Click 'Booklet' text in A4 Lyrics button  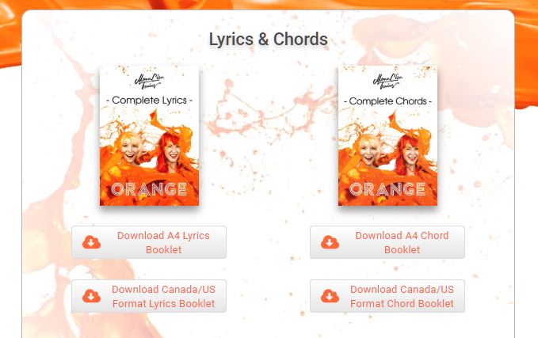164,250
